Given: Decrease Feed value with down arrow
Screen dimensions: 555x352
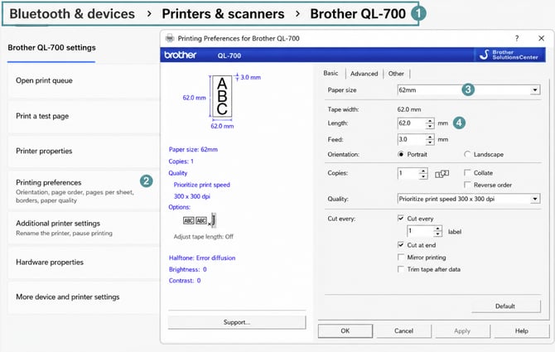Looking at the screenshot, I should pyautogui.click(x=430, y=142).
